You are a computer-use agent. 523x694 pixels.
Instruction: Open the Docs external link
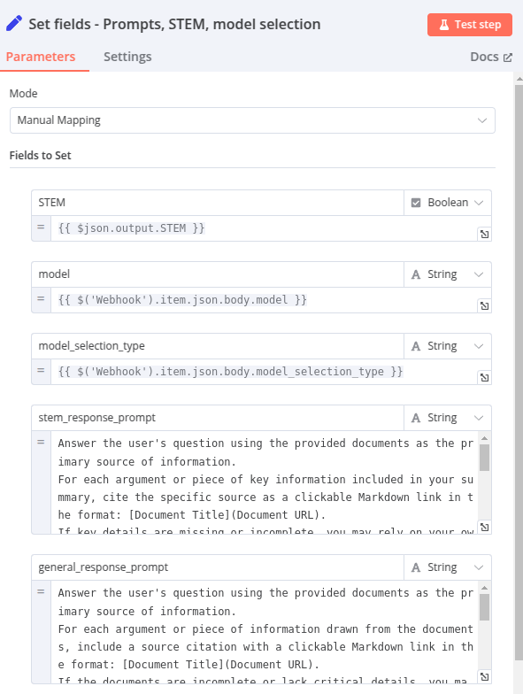[491, 57]
